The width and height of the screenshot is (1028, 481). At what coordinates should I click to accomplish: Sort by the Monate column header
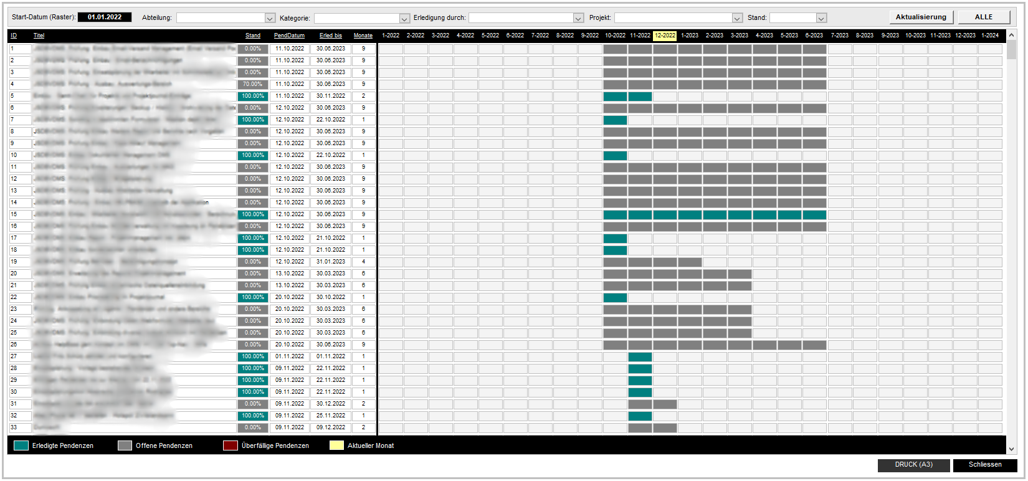point(363,36)
